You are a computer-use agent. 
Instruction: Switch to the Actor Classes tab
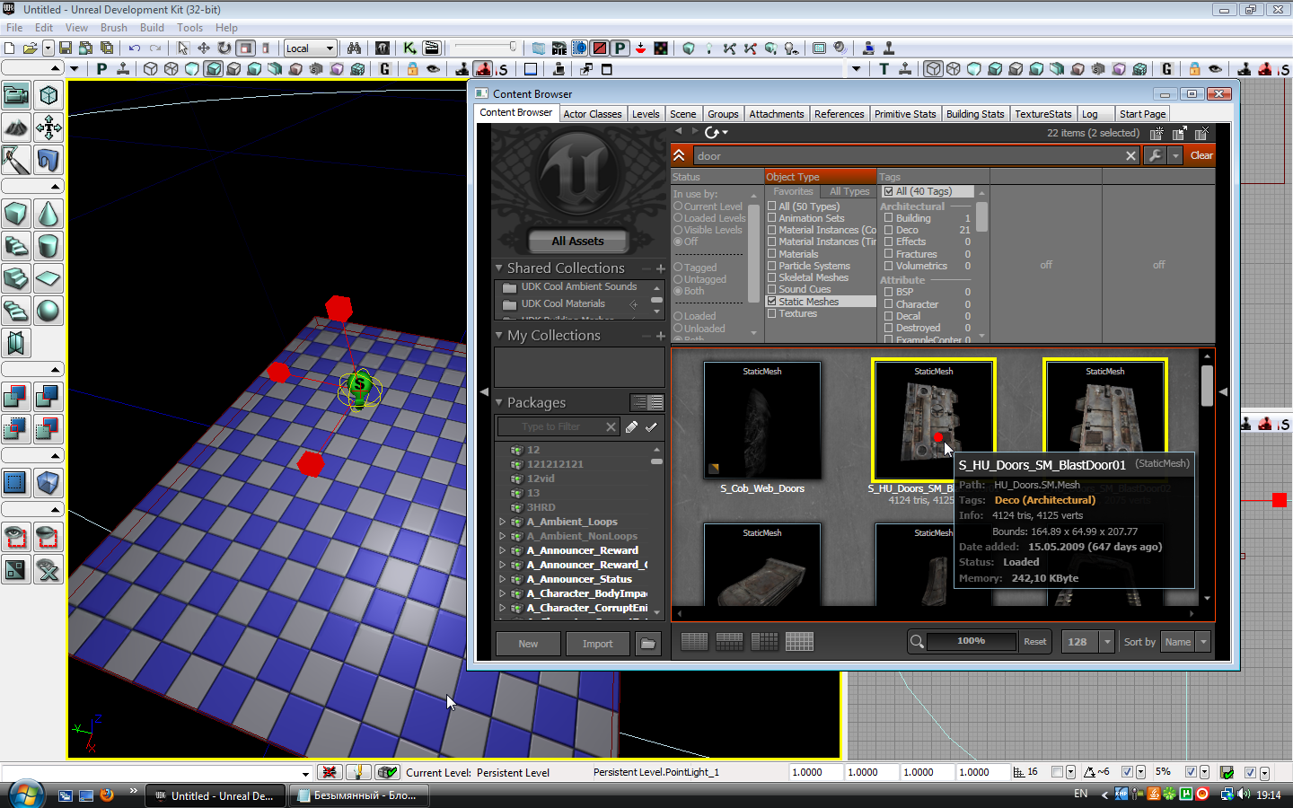click(x=592, y=114)
